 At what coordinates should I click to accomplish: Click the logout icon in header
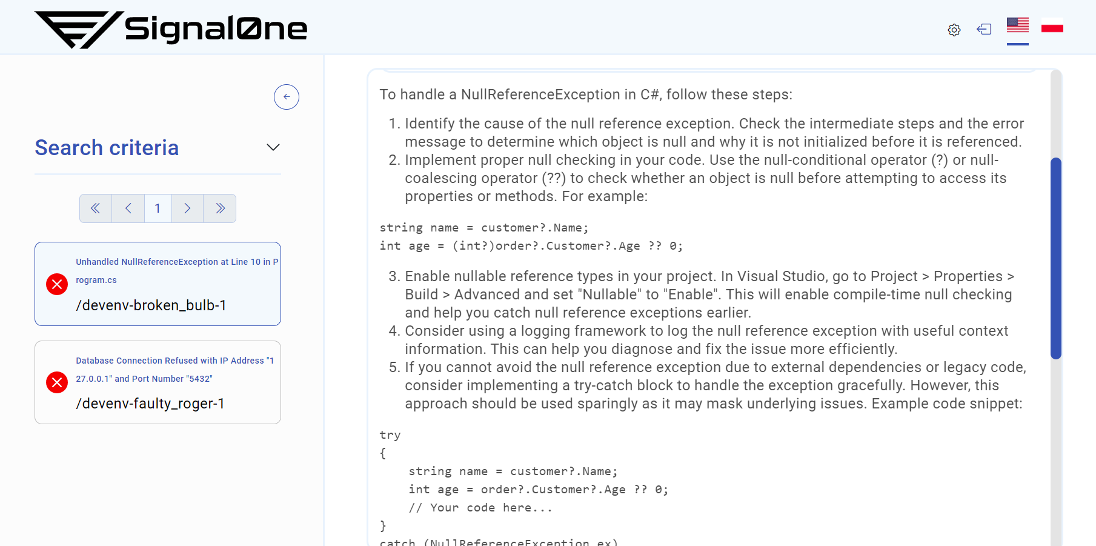click(984, 29)
